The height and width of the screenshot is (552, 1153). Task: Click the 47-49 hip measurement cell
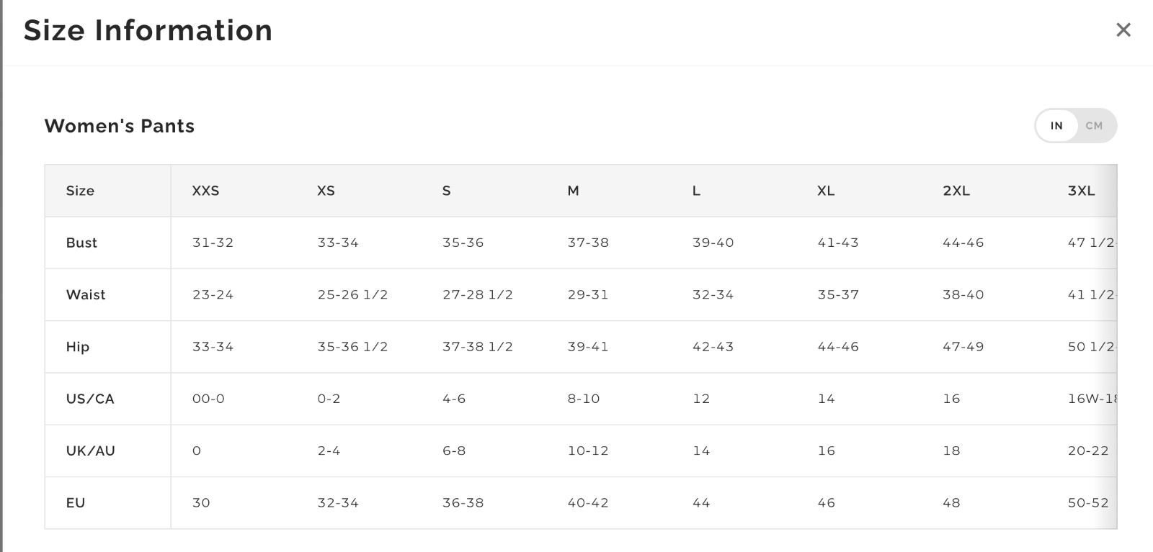[963, 347]
